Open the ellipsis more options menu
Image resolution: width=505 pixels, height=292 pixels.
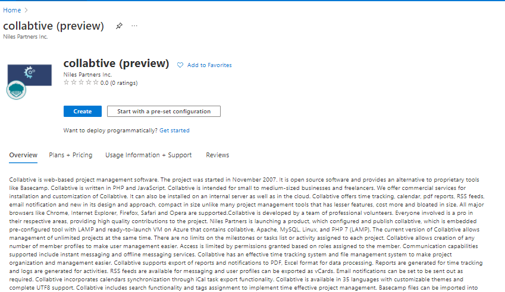(134, 26)
